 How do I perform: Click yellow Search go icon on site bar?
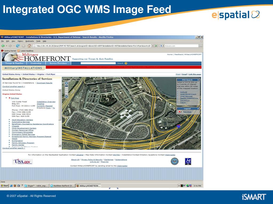(126, 63)
